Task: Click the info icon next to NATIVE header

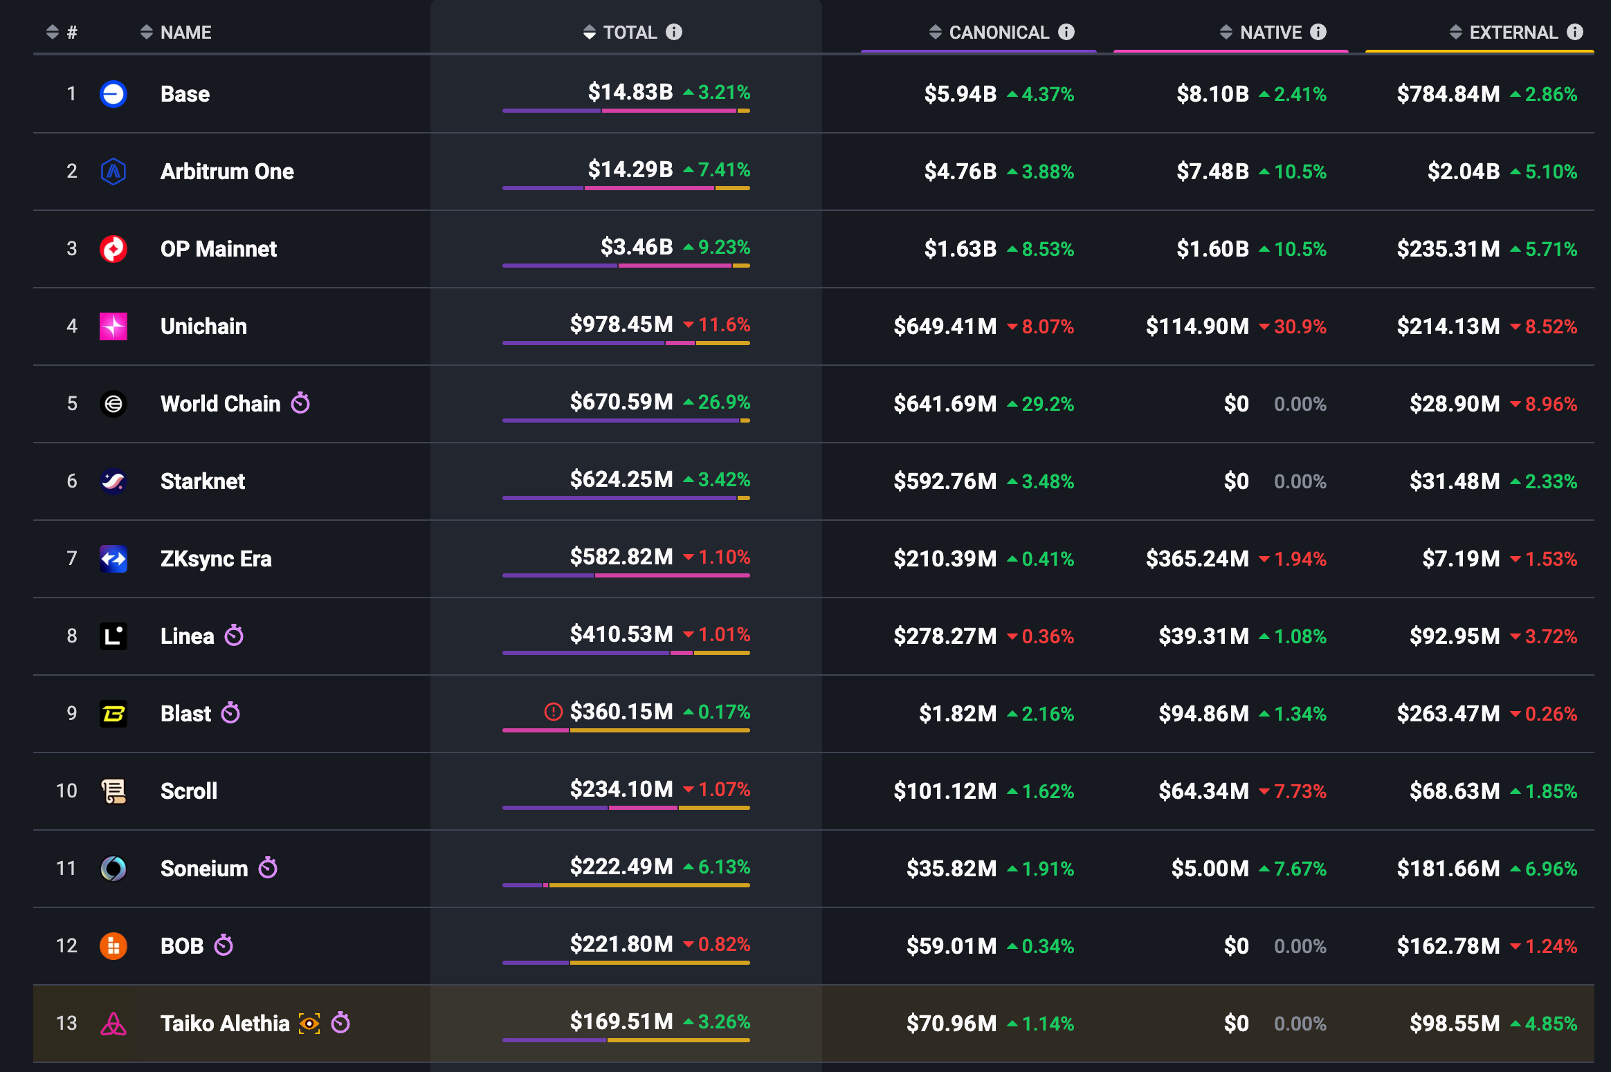Action: point(1318,32)
